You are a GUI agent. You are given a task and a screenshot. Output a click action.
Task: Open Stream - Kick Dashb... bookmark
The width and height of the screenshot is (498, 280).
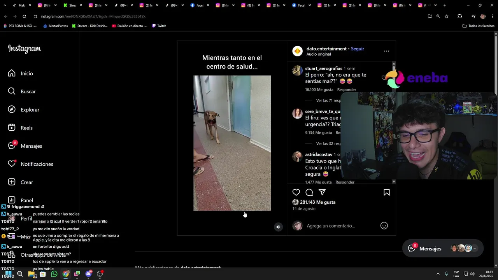89,26
